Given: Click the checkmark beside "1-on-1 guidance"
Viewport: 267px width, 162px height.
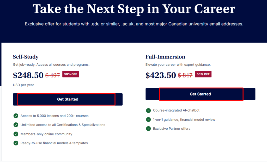Looking at the screenshot, I should tap(148, 119).
